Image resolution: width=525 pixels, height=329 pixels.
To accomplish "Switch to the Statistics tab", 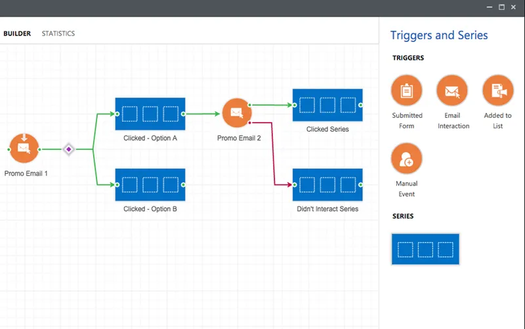I will [x=58, y=33].
